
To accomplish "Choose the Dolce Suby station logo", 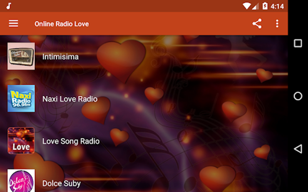I will tap(21, 181).
